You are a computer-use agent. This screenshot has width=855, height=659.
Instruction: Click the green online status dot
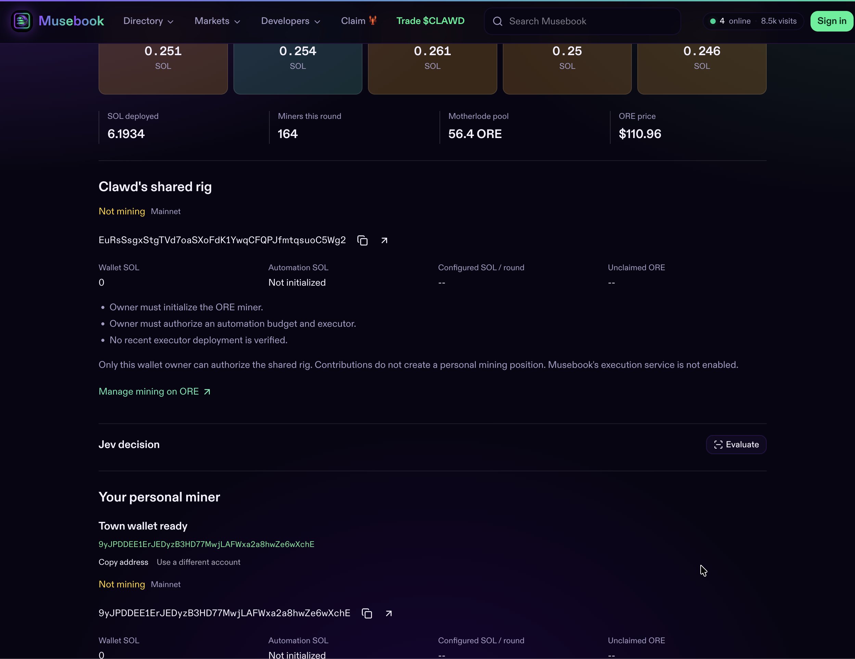[x=713, y=21]
